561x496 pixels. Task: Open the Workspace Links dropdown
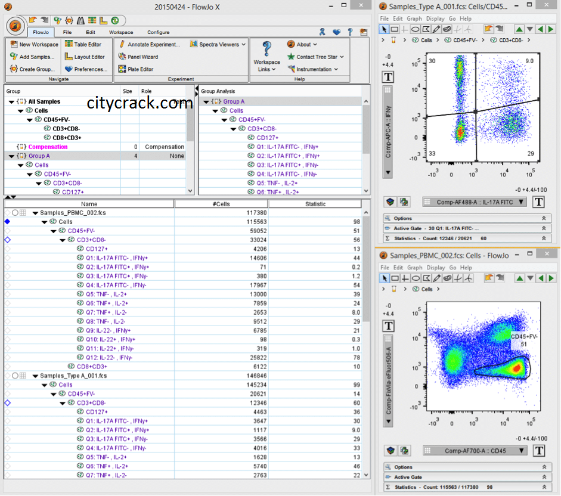[x=267, y=57]
